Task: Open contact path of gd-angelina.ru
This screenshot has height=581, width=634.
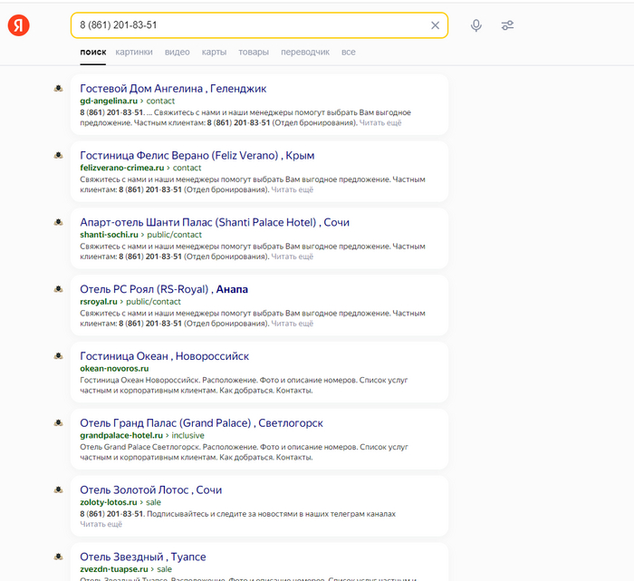Action: coord(160,101)
